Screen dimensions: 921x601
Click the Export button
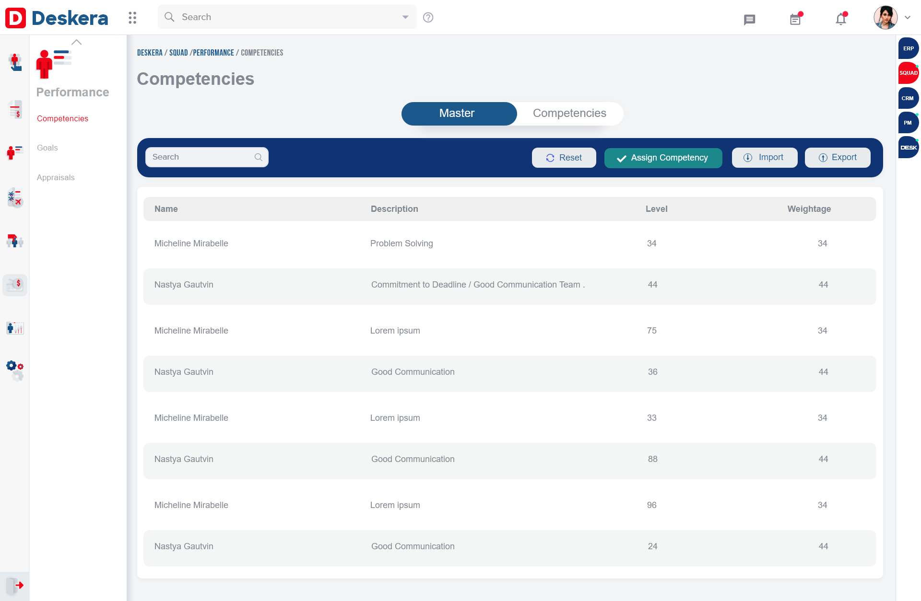837,157
